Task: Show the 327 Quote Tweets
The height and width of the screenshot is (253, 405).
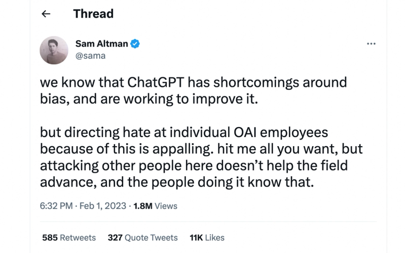Action: point(142,237)
